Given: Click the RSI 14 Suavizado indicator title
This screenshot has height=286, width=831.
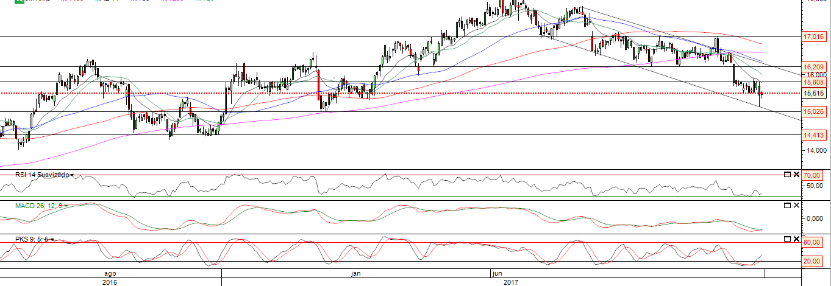Looking at the screenshot, I should coord(41,175).
